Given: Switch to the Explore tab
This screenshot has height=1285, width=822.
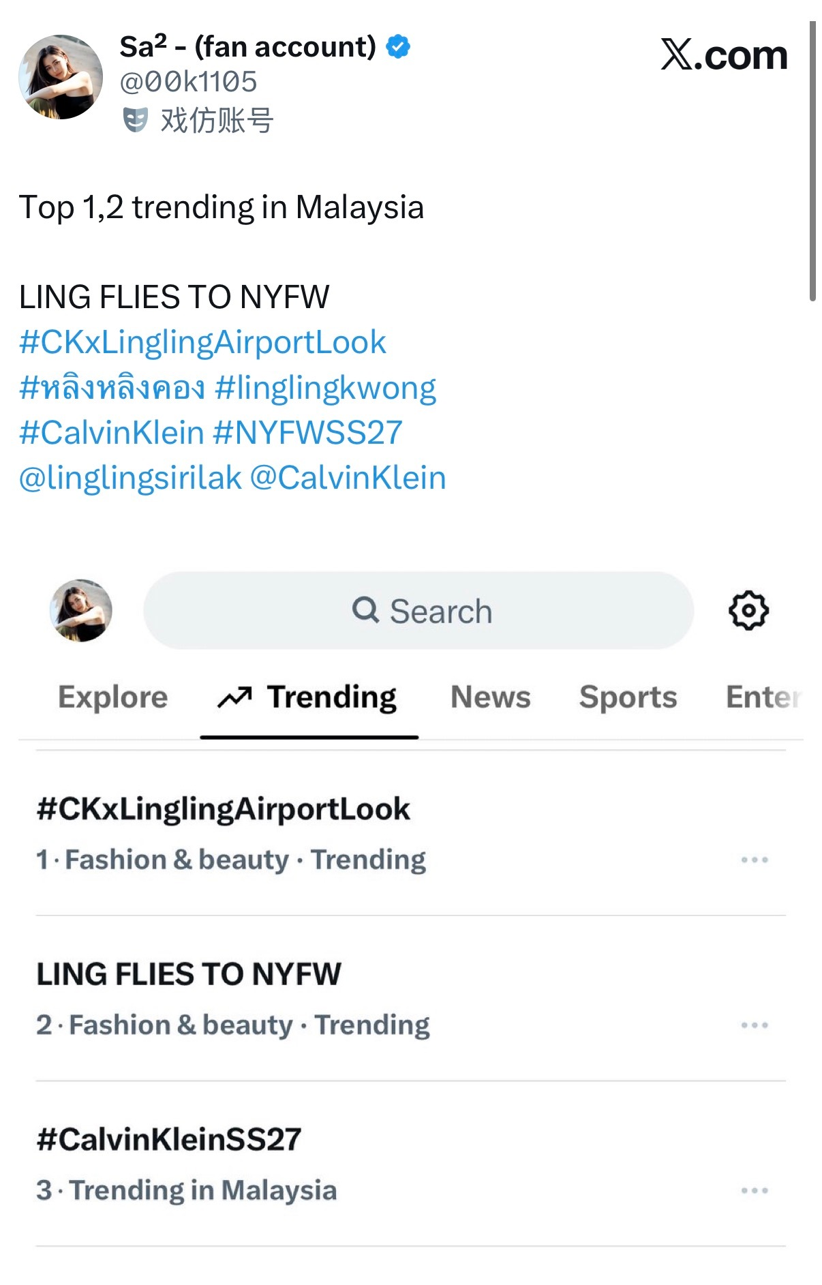Looking at the screenshot, I should click(113, 697).
